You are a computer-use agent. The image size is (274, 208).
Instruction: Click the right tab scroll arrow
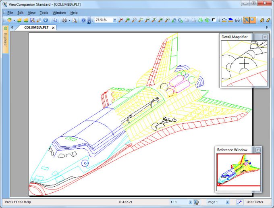point(267,27)
